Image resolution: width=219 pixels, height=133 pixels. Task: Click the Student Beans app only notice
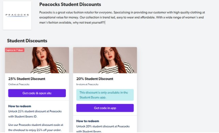[x=105, y=95]
